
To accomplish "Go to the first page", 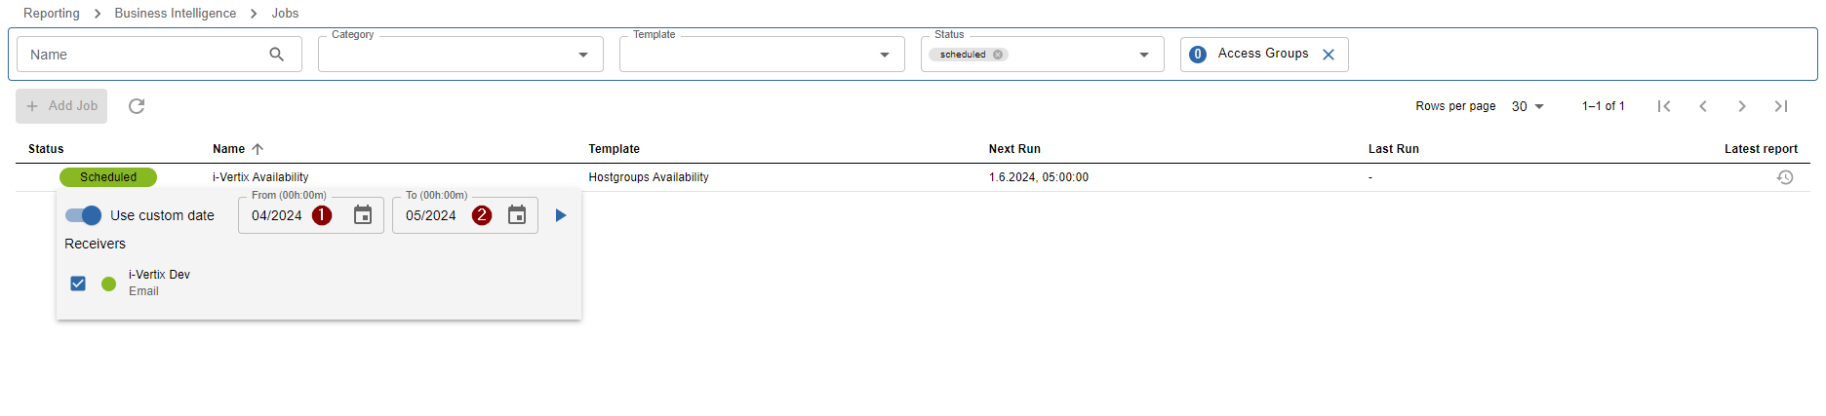I will click(1664, 106).
